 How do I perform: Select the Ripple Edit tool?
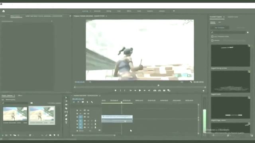66,105
